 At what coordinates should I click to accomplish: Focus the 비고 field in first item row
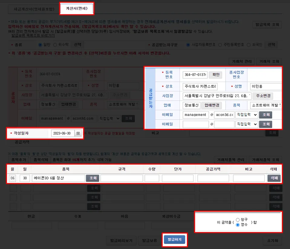pos(249,178)
